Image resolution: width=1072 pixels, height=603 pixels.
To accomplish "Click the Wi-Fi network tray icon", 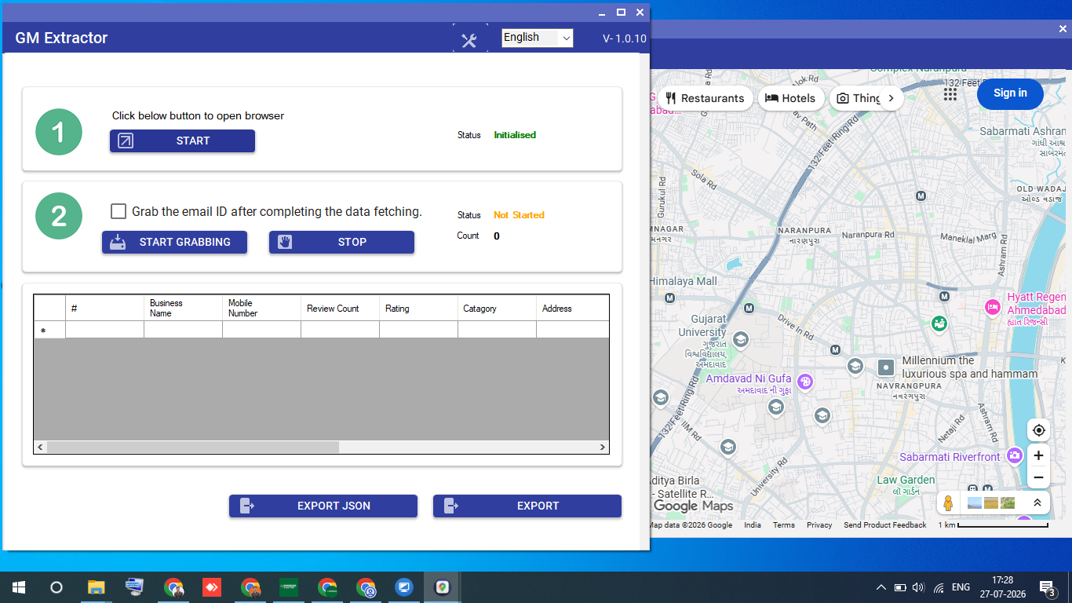I will point(939,587).
